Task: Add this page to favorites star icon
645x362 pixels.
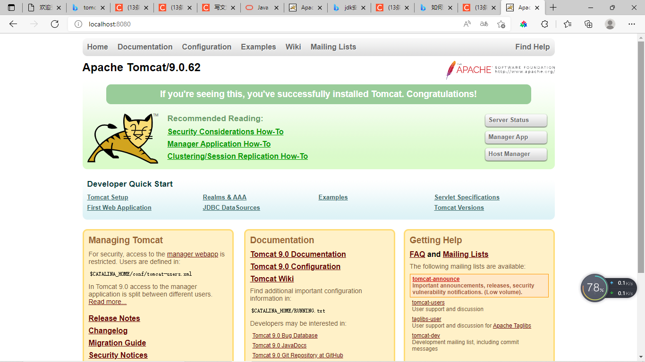Action: (501, 24)
